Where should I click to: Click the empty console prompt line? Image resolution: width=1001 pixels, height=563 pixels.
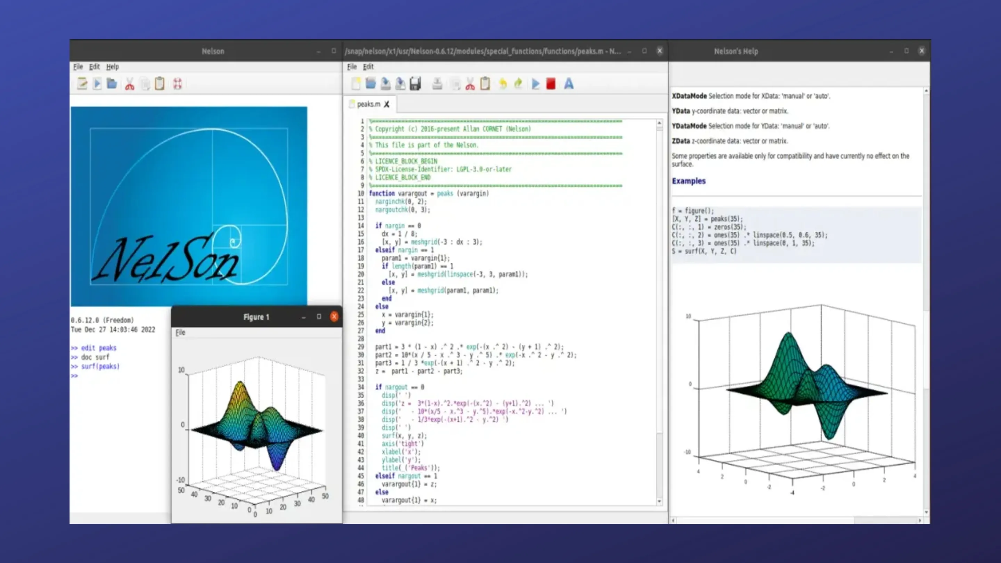pyautogui.click(x=74, y=376)
